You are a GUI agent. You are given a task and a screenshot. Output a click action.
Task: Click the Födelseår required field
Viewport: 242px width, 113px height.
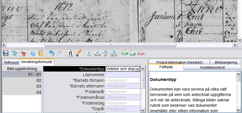coord(123,92)
